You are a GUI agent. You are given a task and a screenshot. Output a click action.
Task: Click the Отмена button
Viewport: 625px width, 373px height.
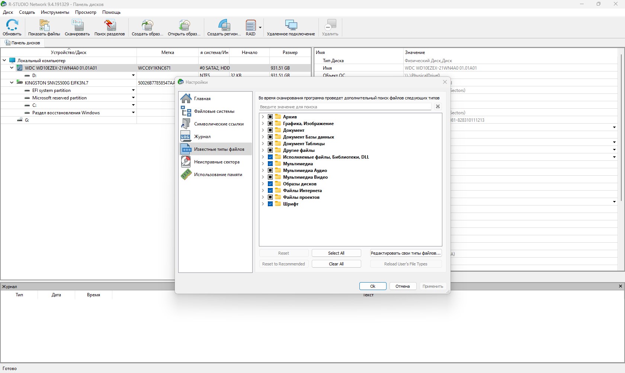[403, 286]
